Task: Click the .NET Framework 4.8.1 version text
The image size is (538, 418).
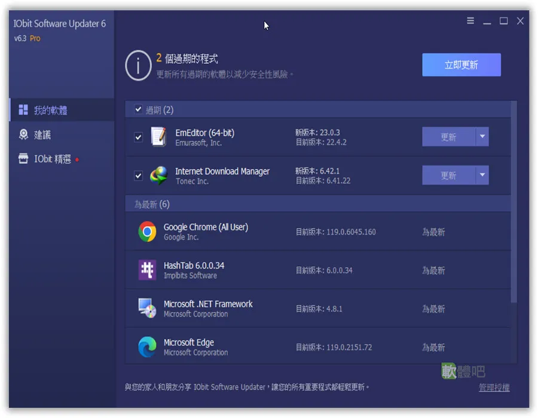Action: pos(319,309)
